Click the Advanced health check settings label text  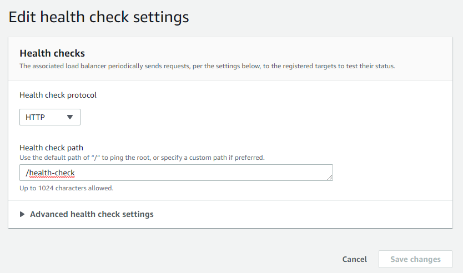92,214
